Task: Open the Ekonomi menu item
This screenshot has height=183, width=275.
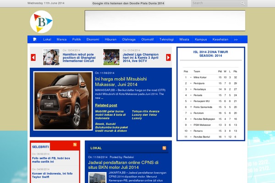Action: coord(93,40)
